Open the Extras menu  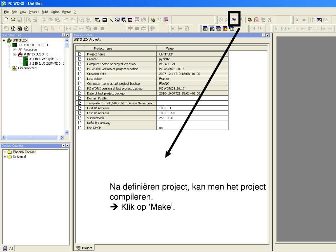tap(67, 12)
